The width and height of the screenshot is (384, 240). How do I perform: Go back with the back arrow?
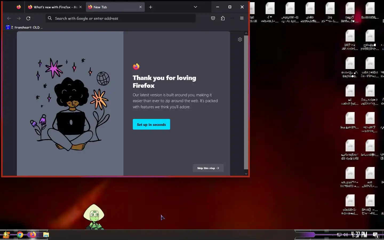(x=9, y=18)
